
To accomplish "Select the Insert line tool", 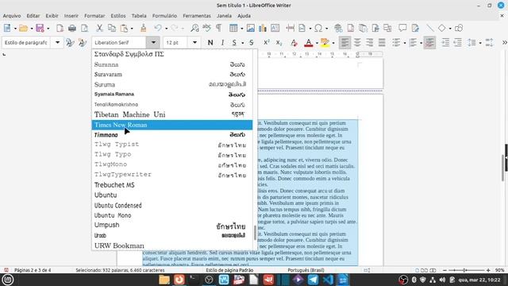I will [x=430, y=29].
